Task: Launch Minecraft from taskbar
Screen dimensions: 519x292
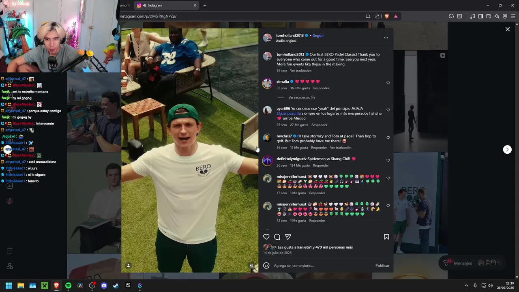Action: pos(44,286)
